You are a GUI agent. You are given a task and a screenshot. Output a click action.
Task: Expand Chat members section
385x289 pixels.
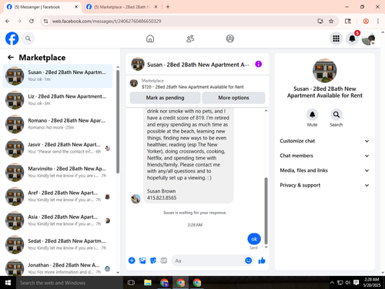(324, 156)
